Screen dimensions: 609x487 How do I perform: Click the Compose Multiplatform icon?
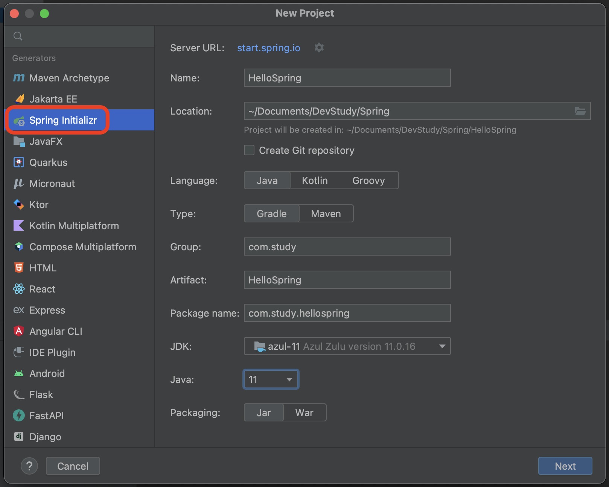(19, 247)
